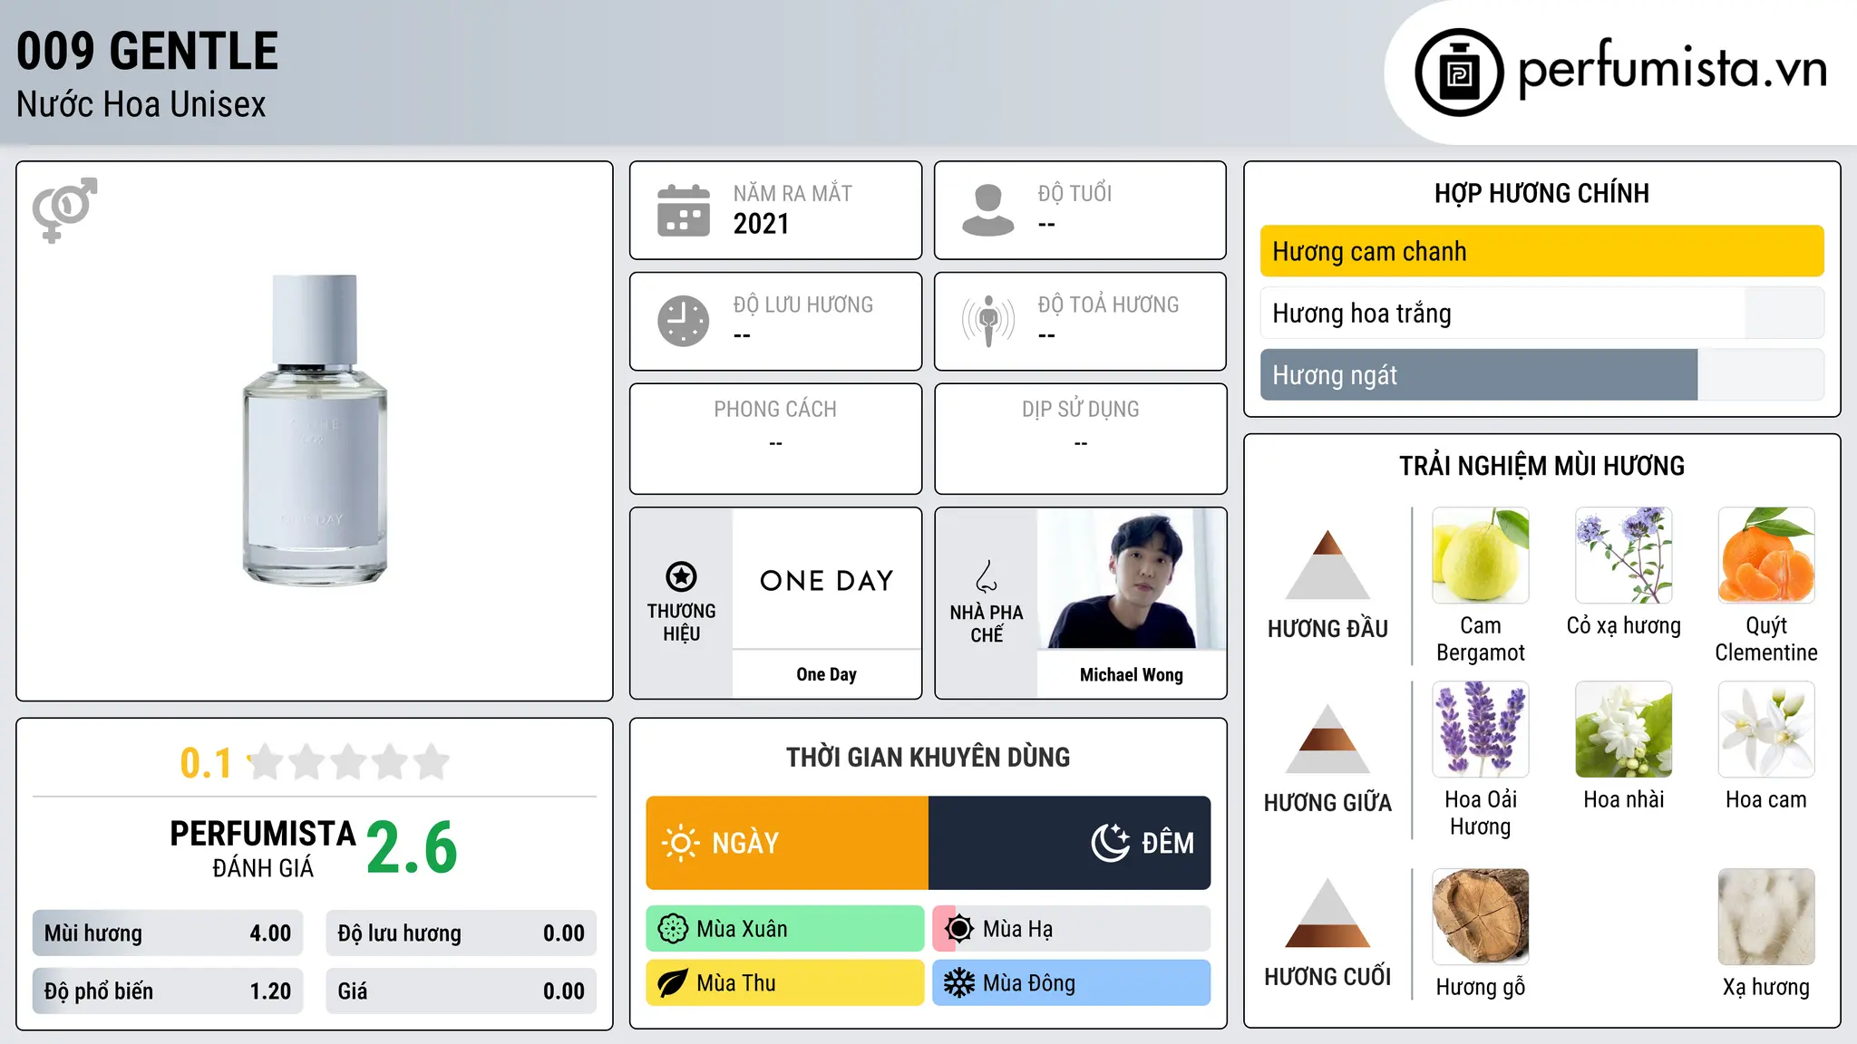1857x1044 pixels.
Task: Click the sun icon for Mùa Hạ
Action: [959, 929]
